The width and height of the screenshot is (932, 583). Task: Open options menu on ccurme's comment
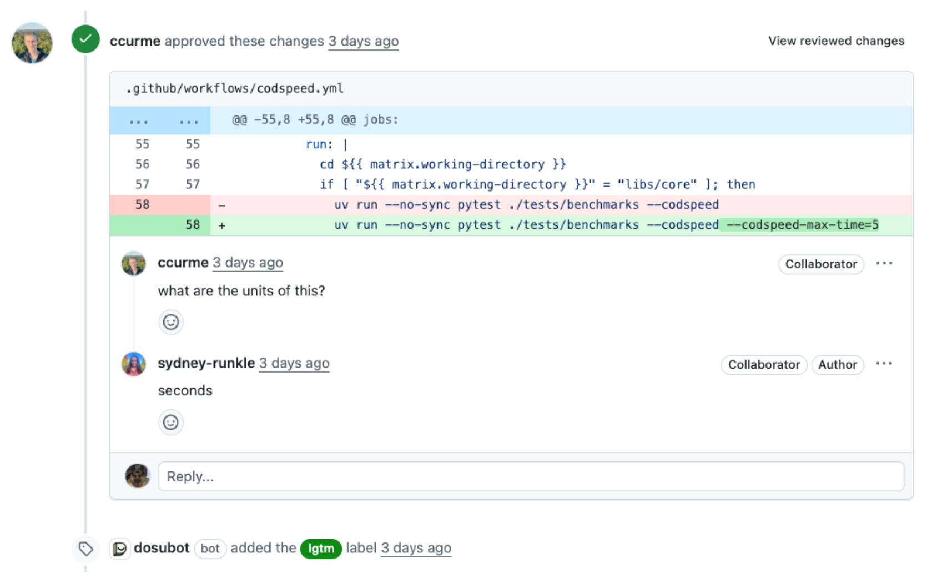click(884, 263)
